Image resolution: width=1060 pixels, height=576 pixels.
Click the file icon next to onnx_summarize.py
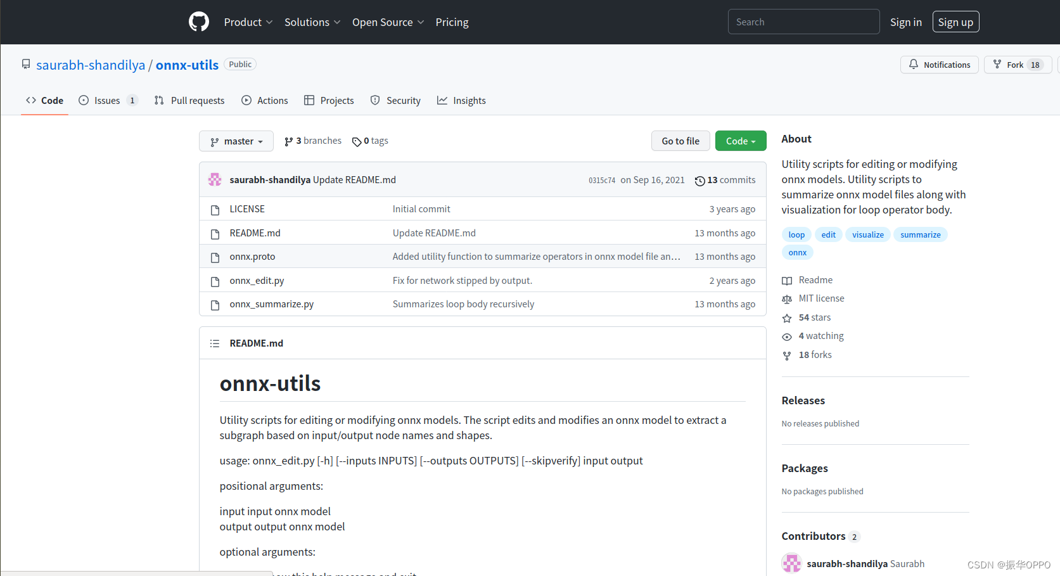pyautogui.click(x=215, y=305)
